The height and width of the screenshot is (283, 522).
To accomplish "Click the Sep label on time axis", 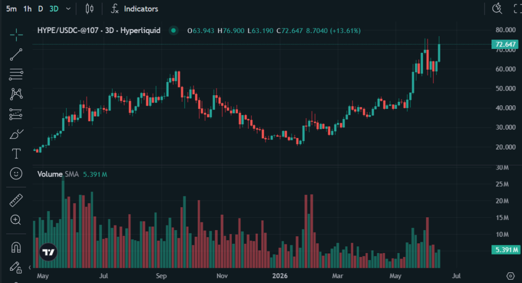I will pyautogui.click(x=161, y=276).
